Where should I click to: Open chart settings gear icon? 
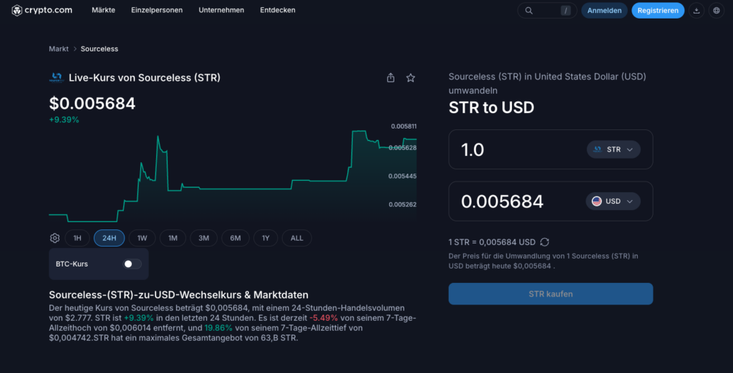click(54, 238)
